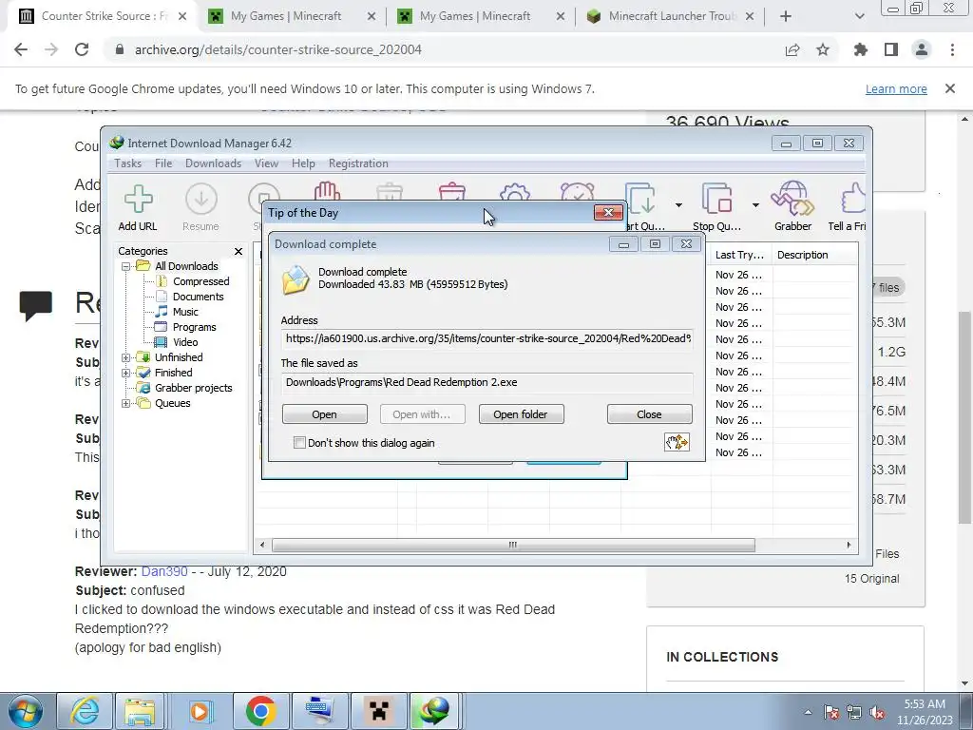Open Chrome profile avatar icon

[x=922, y=49]
